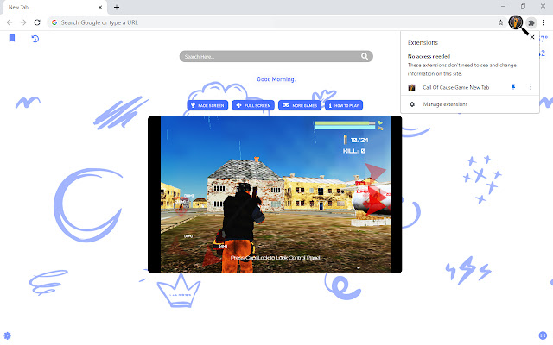The width and height of the screenshot is (553, 345).
Task: Open Chrome's three-dot menu
Action: (x=544, y=22)
